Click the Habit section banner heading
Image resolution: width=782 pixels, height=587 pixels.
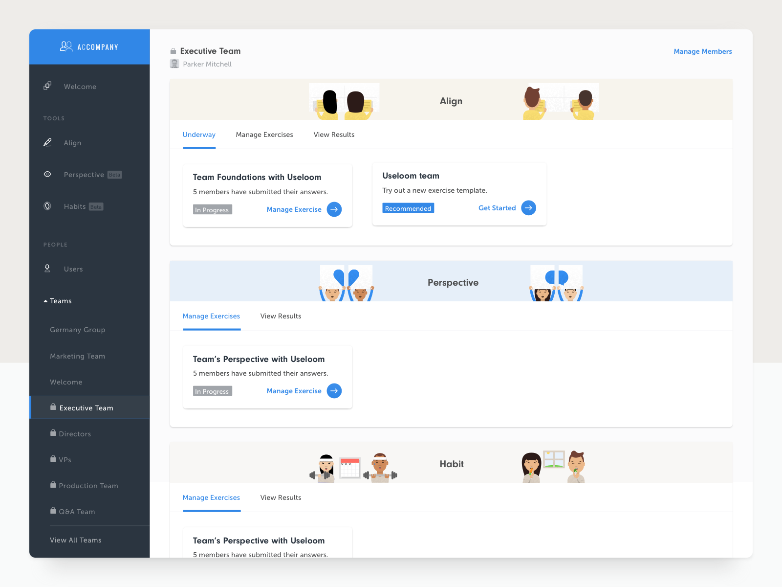(452, 464)
